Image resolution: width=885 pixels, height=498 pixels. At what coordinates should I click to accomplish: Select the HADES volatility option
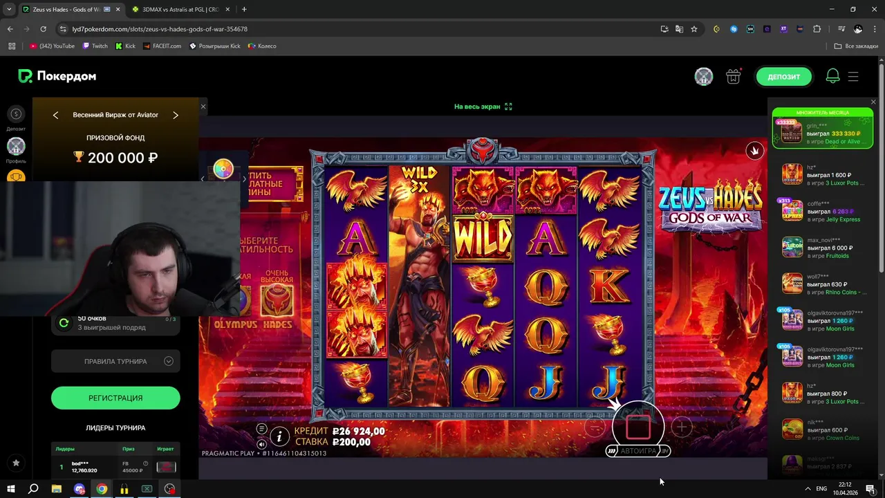point(277,301)
